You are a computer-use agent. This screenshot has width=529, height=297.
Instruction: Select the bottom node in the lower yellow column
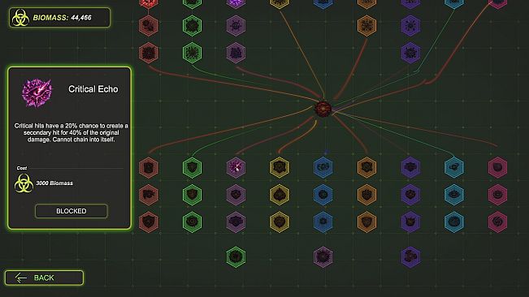(280, 222)
